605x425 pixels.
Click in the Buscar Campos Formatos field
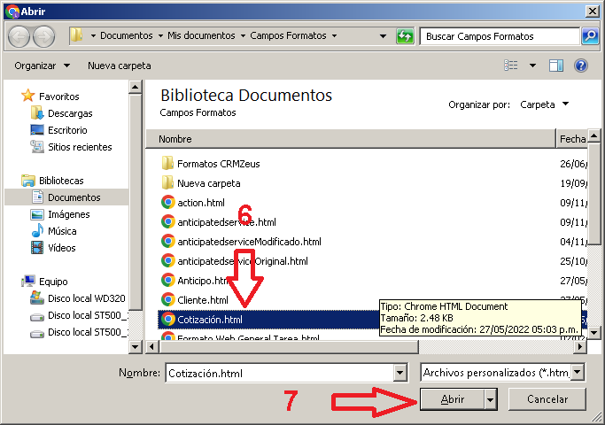[500, 36]
